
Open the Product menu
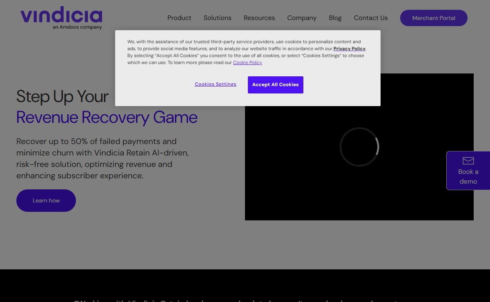tap(179, 18)
